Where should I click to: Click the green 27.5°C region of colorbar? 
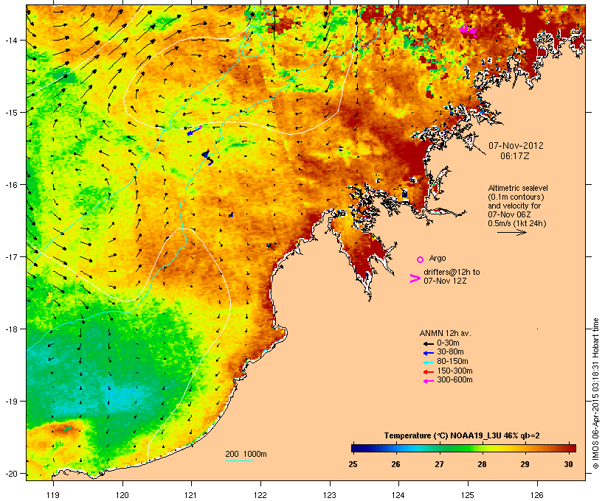tap(461, 448)
